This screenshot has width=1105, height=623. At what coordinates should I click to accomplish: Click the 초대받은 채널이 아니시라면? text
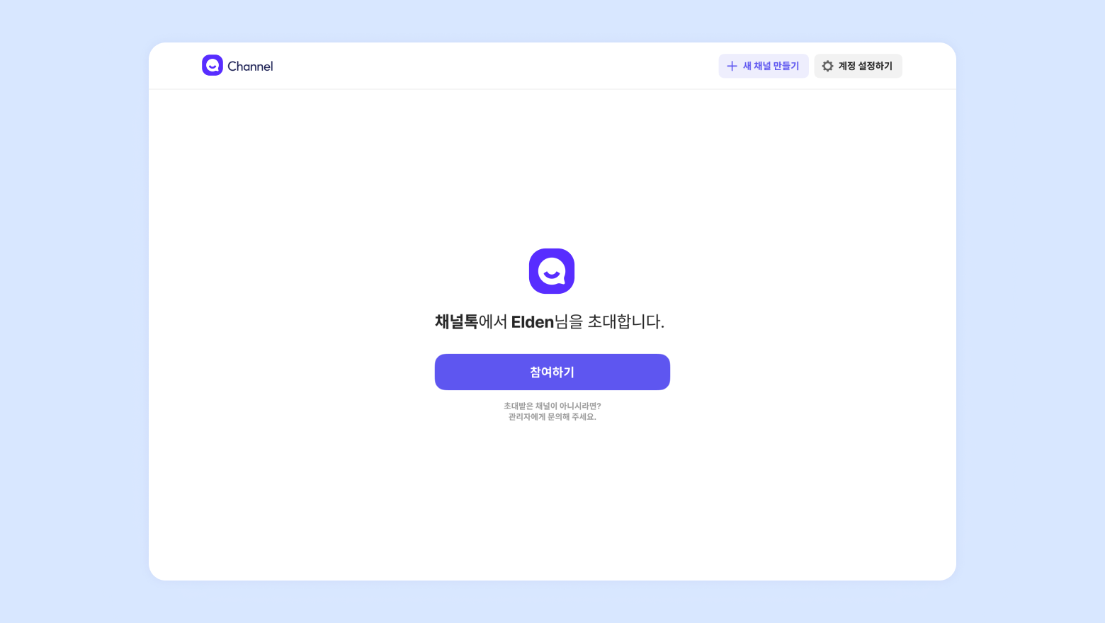pyautogui.click(x=552, y=406)
